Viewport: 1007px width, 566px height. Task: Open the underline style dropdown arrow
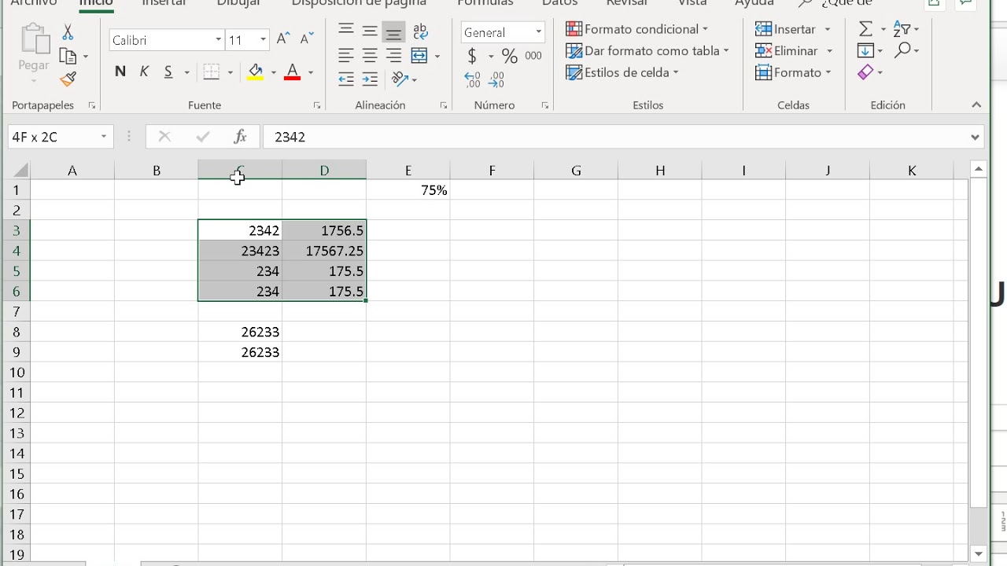point(186,72)
